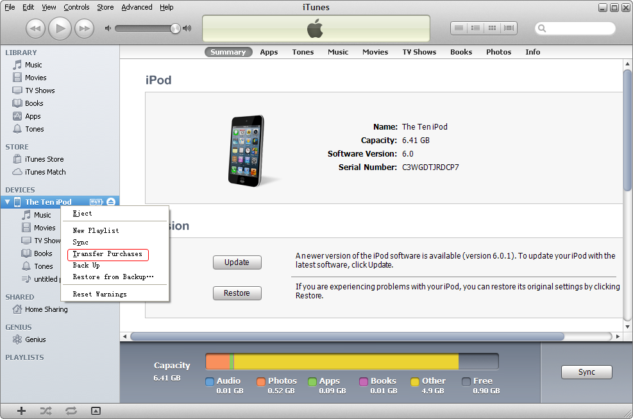Open the Store menu
Image resolution: width=633 pixels, height=419 pixels.
coord(105,7)
